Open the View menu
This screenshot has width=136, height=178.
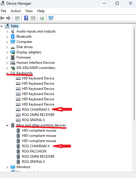(x=29, y=11)
